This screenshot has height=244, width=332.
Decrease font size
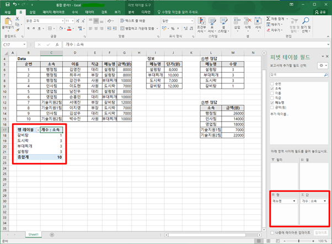point(83,21)
